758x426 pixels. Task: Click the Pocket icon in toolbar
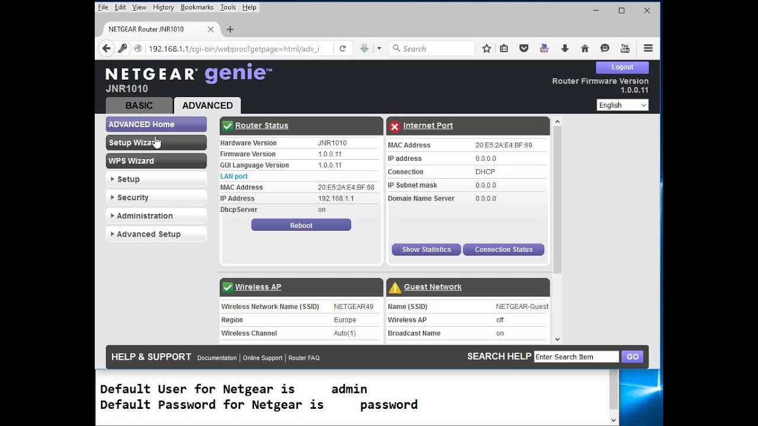tap(523, 49)
